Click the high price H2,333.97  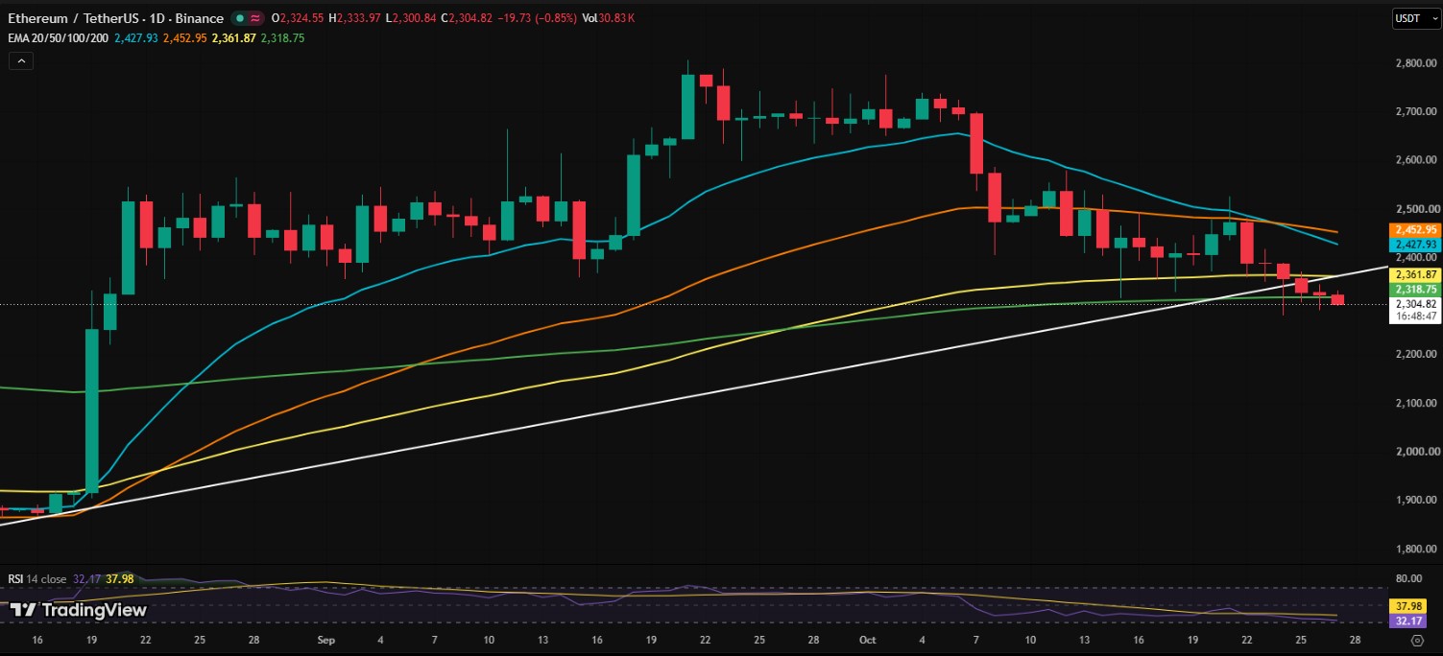tap(355, 18)
